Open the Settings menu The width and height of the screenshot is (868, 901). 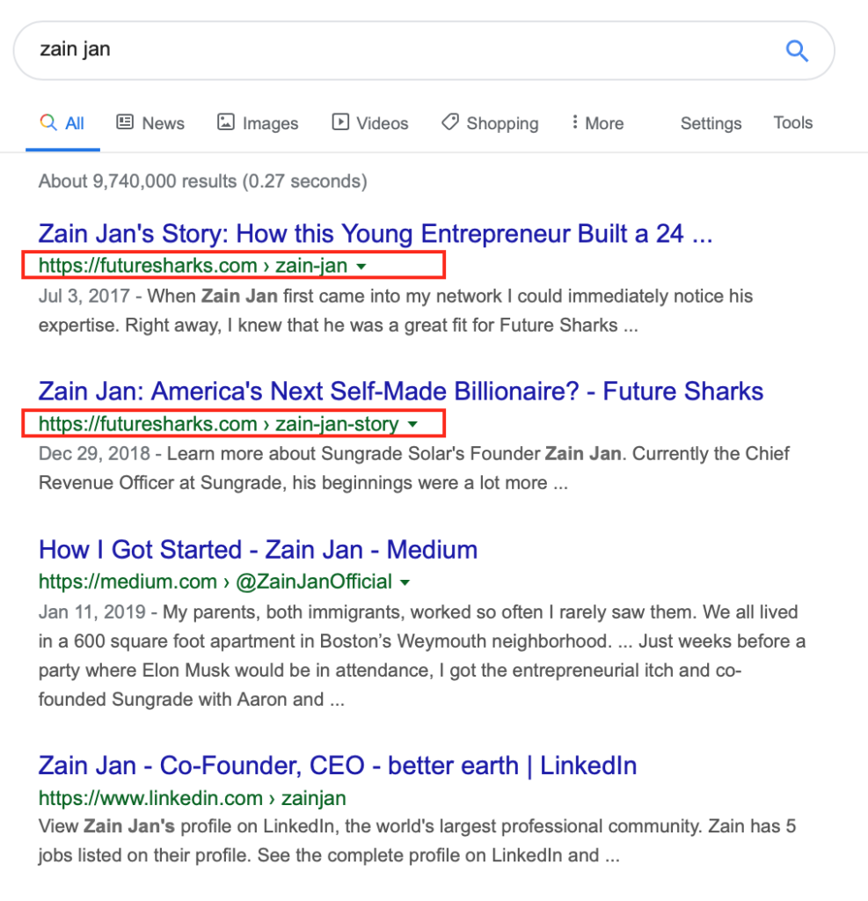pos(711,123)
